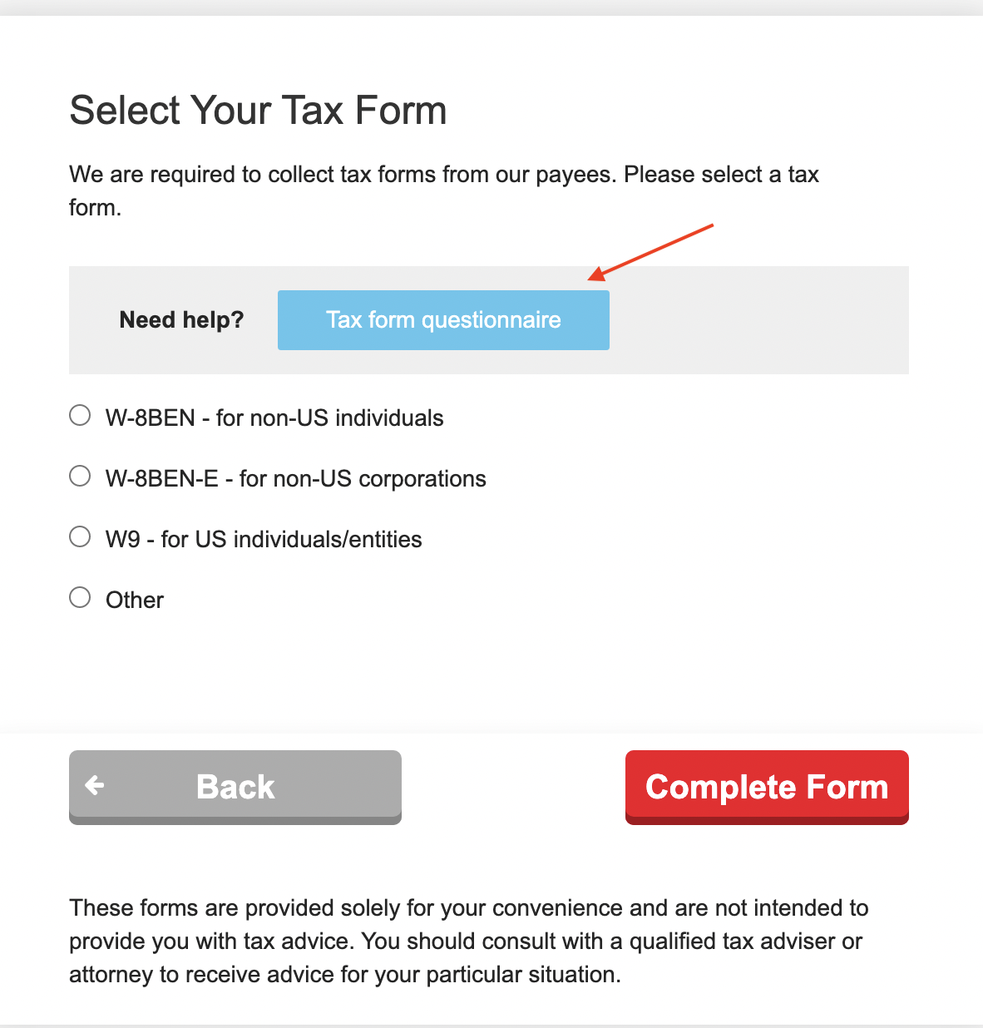This screenshot has height=1028, width=983.
Task: Select the W-8BEN radio button
Action: coord(80,415)
